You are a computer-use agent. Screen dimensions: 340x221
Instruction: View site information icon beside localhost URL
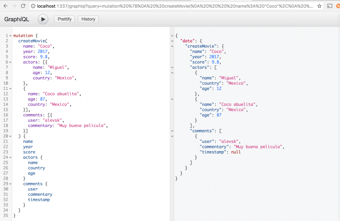33,6
